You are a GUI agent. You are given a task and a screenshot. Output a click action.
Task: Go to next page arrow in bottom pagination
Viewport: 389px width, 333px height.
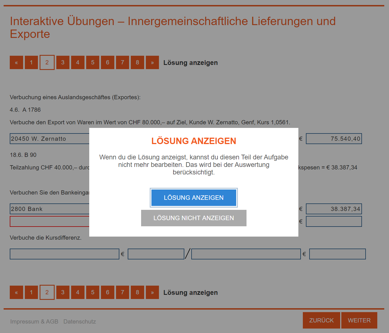152,292
